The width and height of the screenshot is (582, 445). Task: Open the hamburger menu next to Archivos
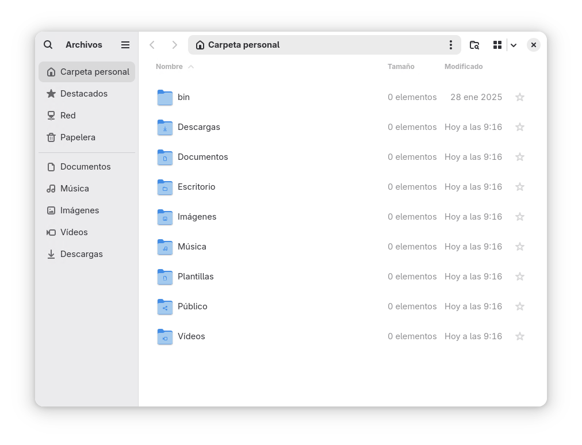[x=125, y=44]
